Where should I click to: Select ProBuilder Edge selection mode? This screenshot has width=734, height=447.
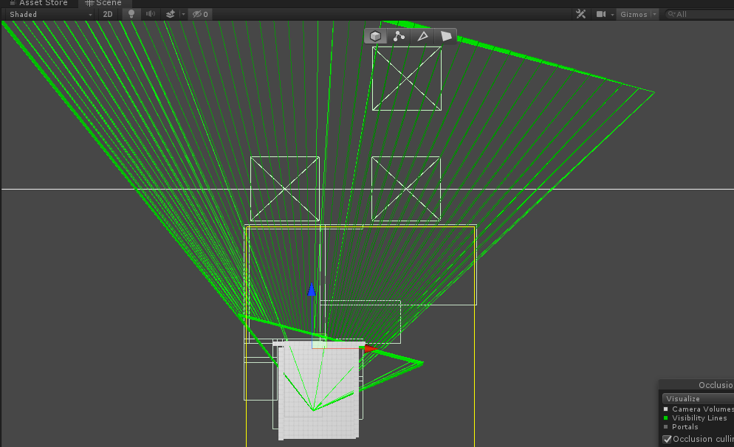(422, 36)
